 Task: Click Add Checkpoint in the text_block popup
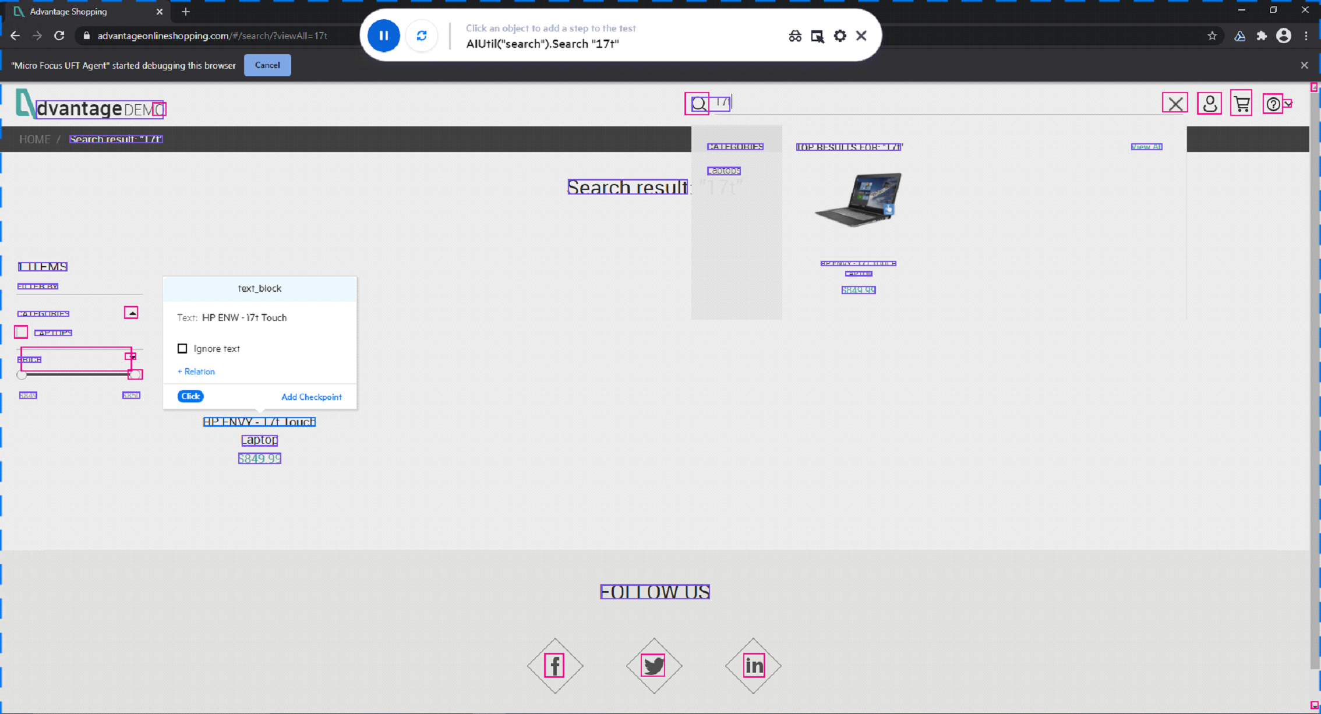[312, 397]
